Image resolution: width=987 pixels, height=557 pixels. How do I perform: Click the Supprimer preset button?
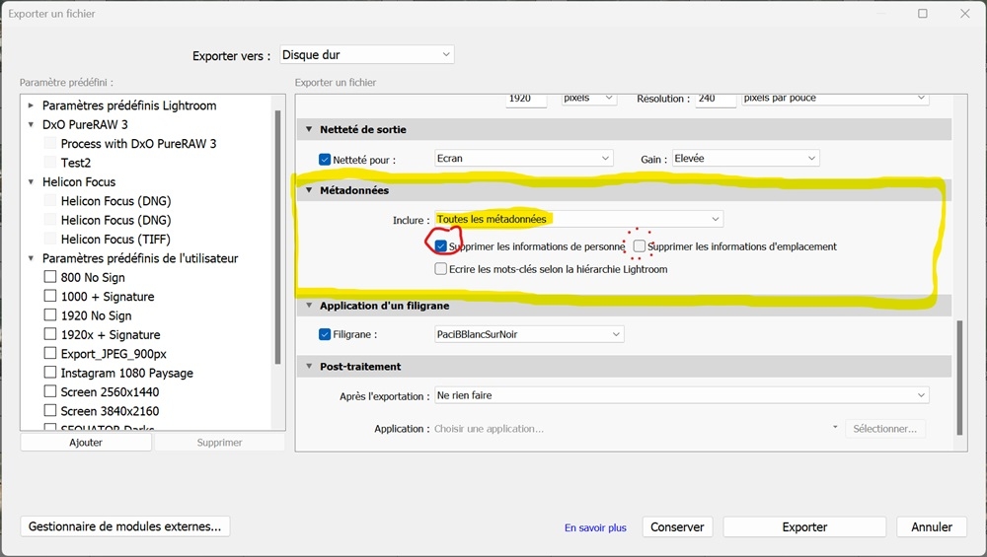(219, 443)
